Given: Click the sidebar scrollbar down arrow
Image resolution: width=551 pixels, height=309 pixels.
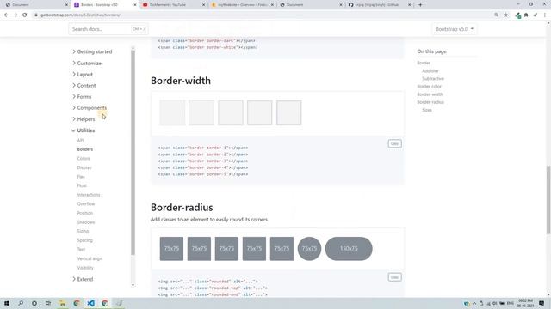Looking at the screenshot, I should tap(133, 285).
